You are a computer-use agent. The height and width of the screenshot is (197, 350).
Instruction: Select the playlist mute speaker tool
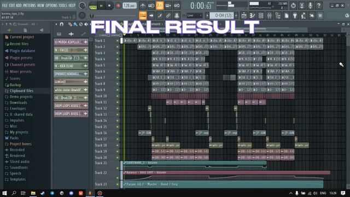(x=86, y=24)
